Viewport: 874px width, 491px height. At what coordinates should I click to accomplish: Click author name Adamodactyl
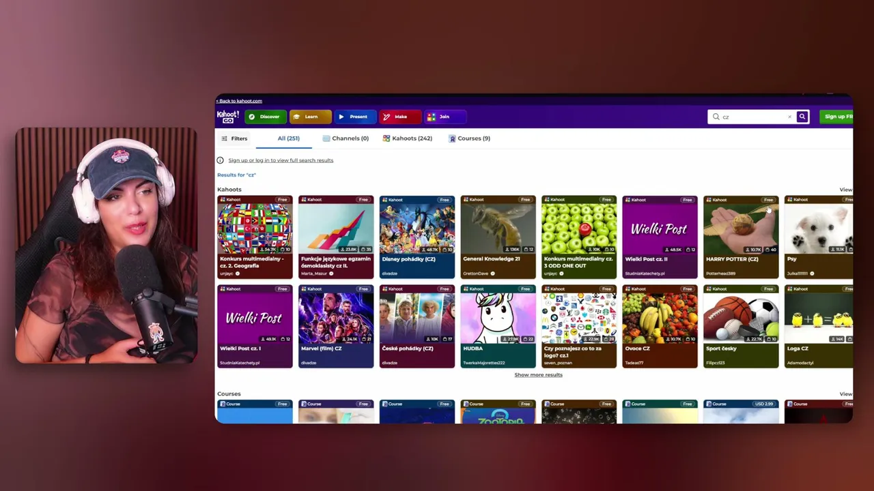tap(800, 363)
